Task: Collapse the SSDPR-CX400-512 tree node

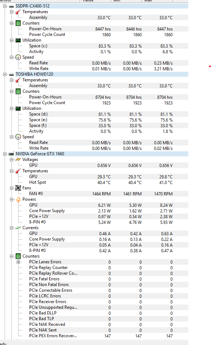Action: pyautogui.click(x=5, y=6)
